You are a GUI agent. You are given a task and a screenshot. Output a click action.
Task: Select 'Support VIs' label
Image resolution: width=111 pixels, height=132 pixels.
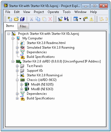coord(35,71)
